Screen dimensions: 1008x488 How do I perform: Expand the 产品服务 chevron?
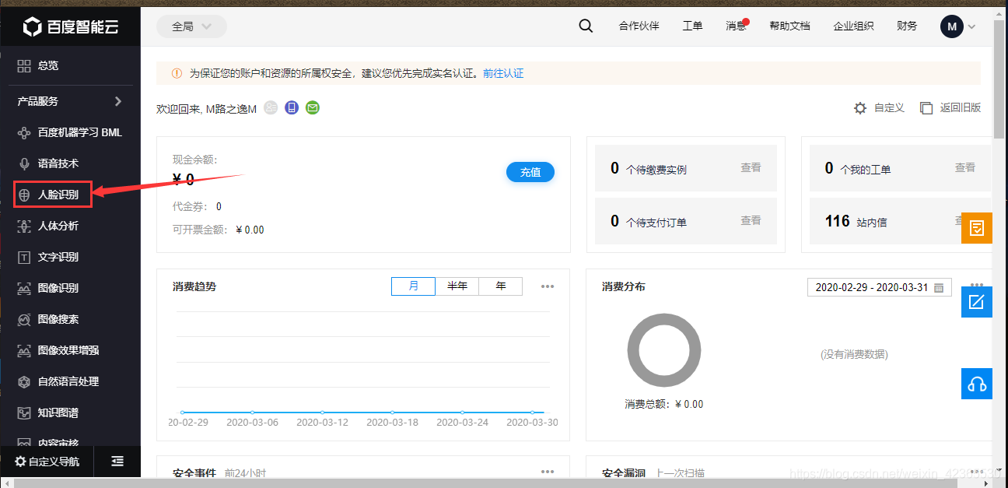(x=118, y=101)
